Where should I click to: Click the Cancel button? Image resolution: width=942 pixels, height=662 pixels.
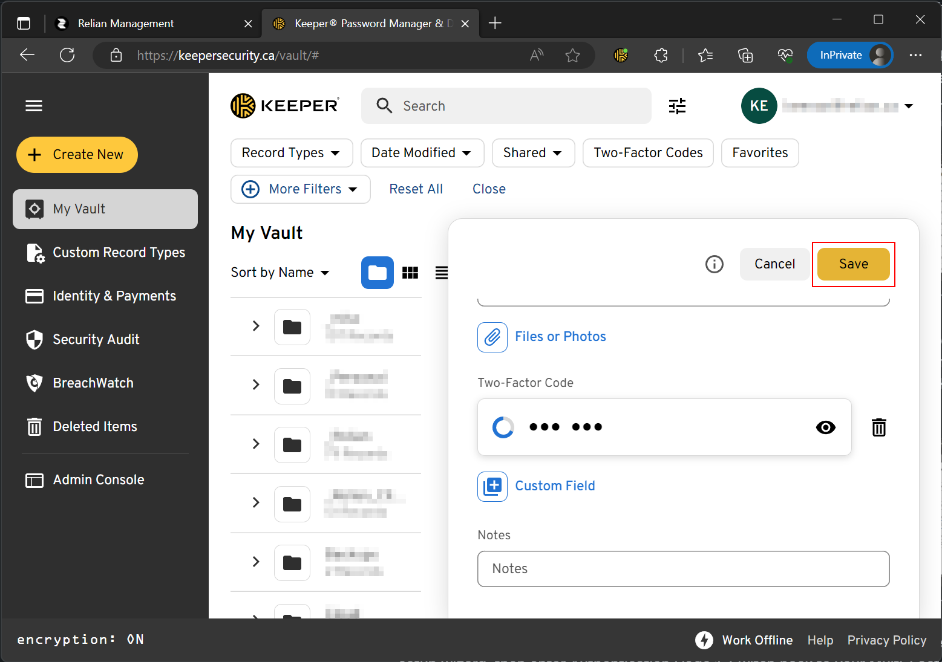pos(774,264)
